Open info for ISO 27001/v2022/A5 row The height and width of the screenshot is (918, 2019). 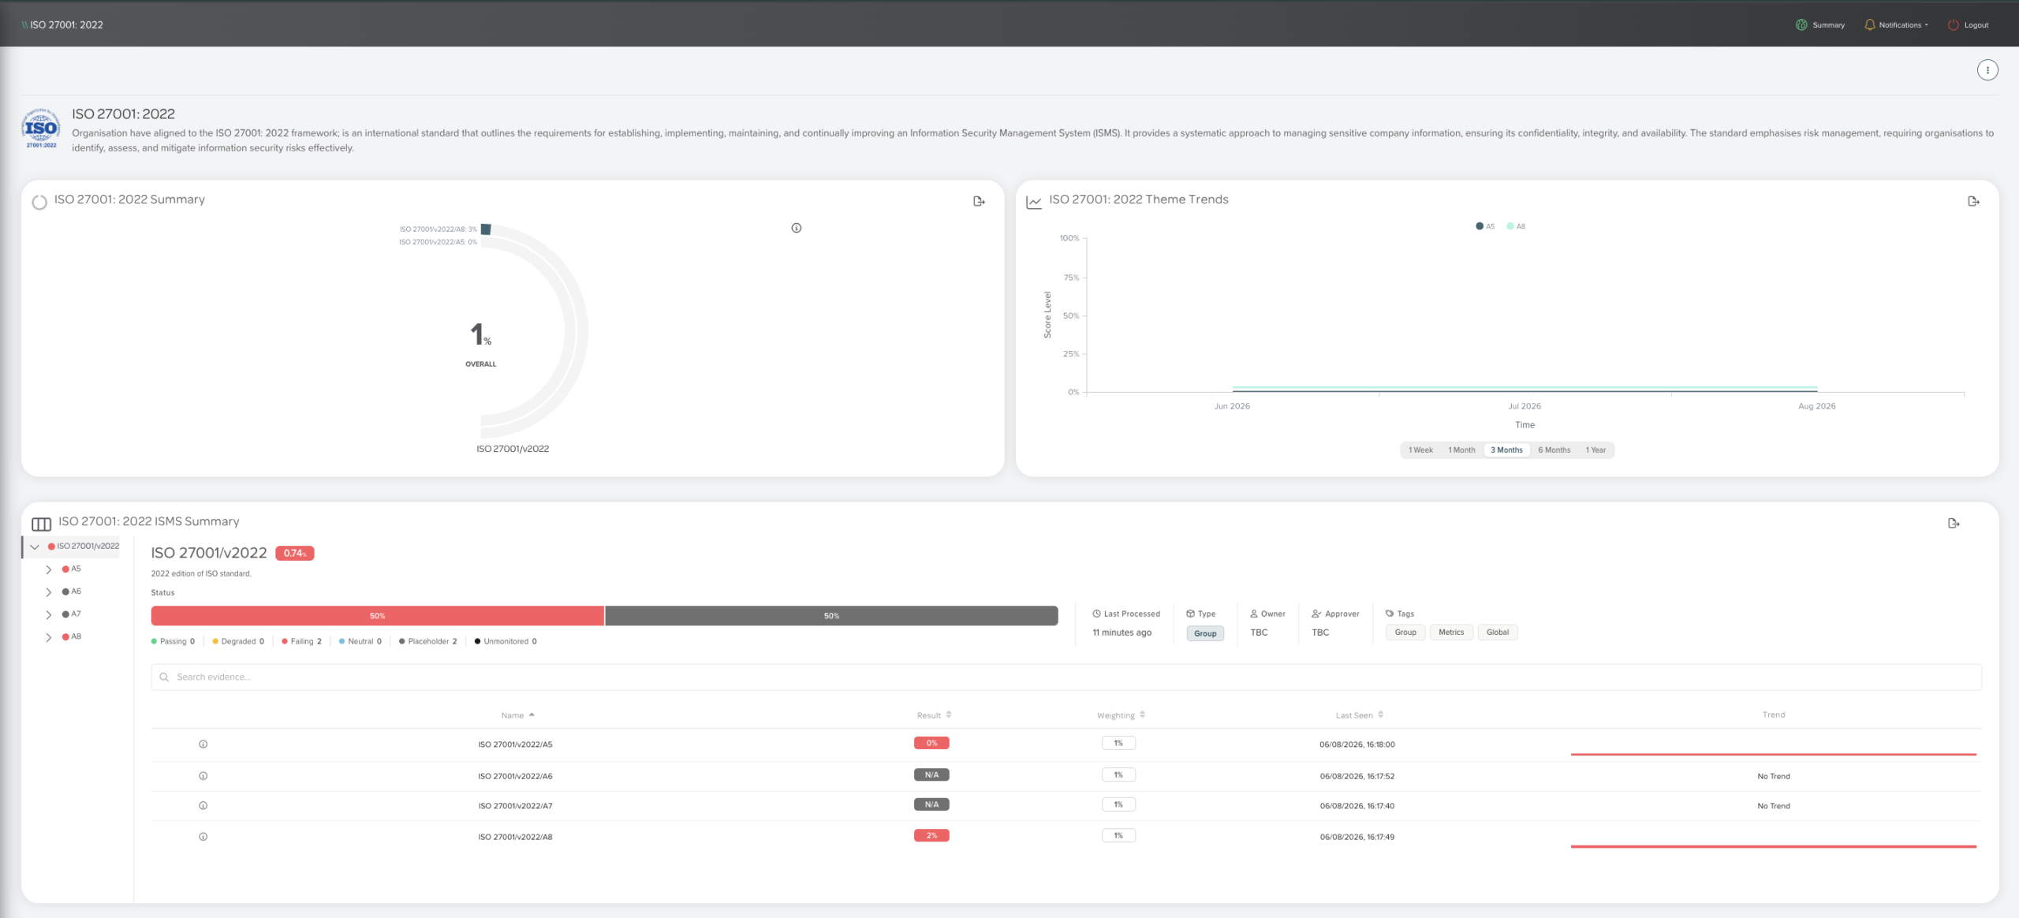[x=203, y=744]
